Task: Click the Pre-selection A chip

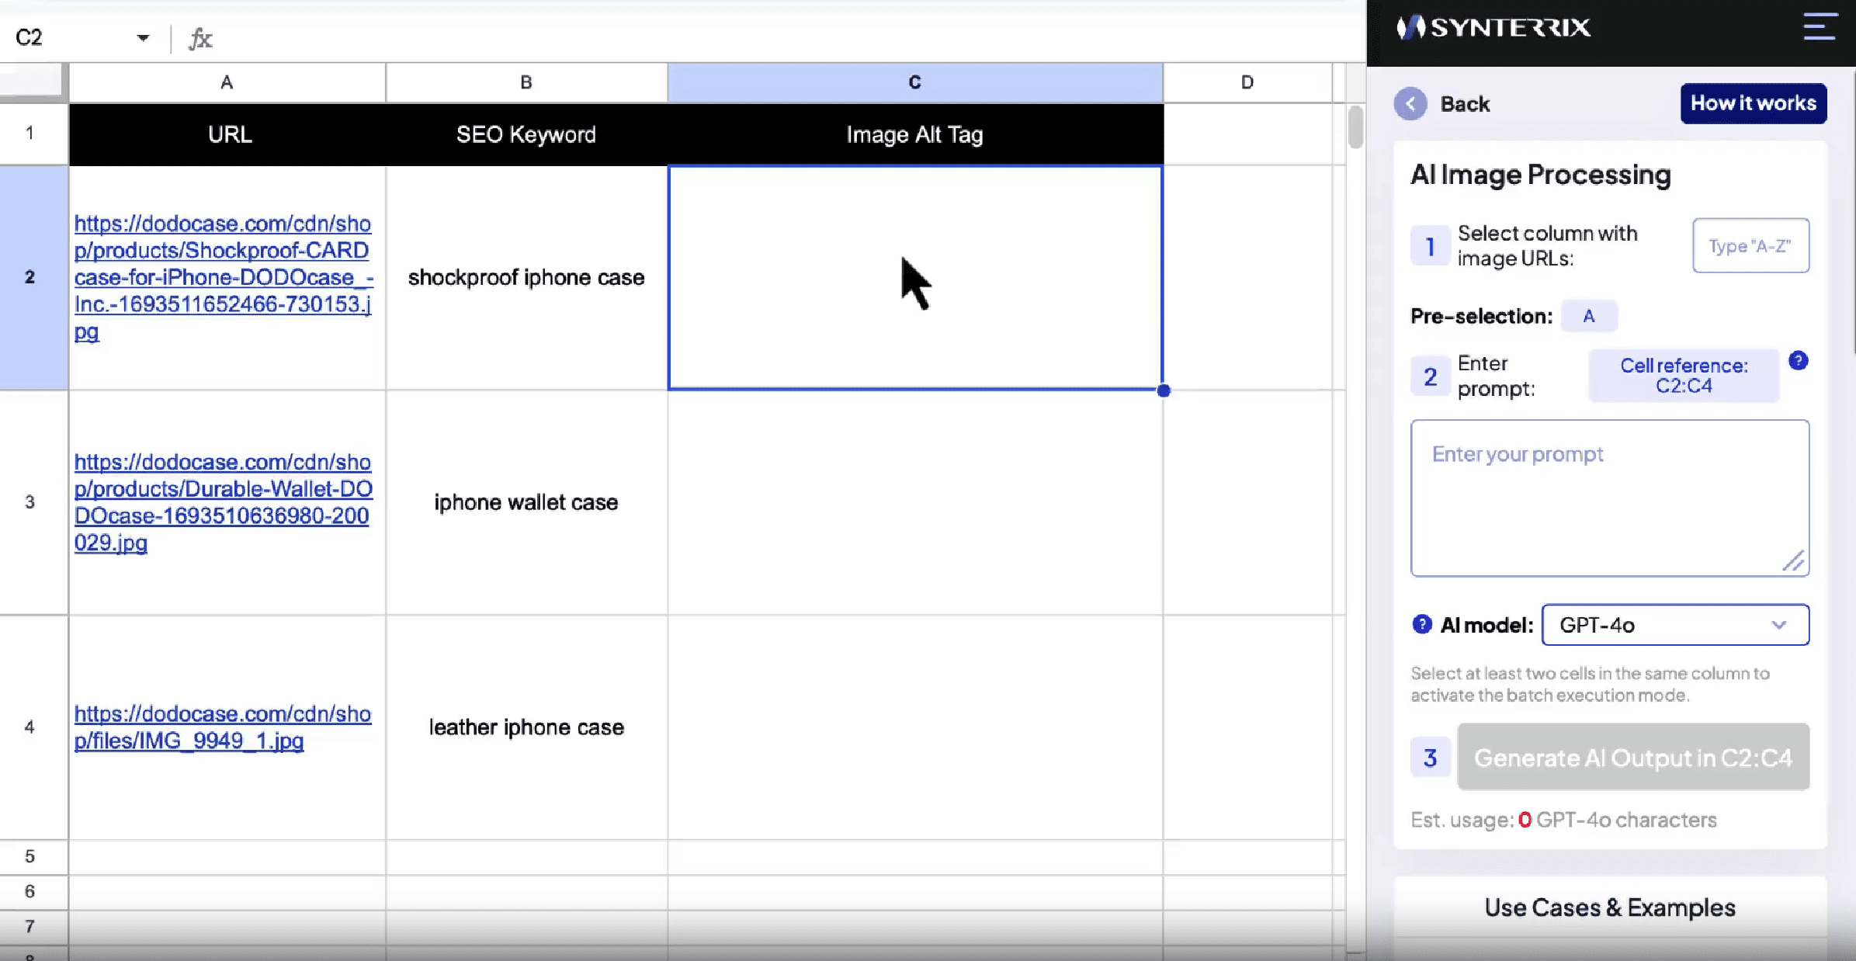Action: click(x=1588, y=316)
